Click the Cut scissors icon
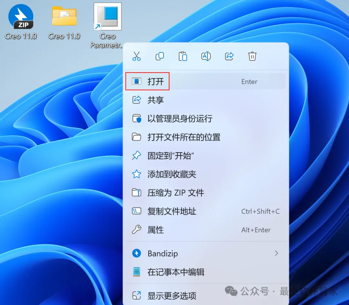The width and height of the screenshot is (349, 305). 136,56
